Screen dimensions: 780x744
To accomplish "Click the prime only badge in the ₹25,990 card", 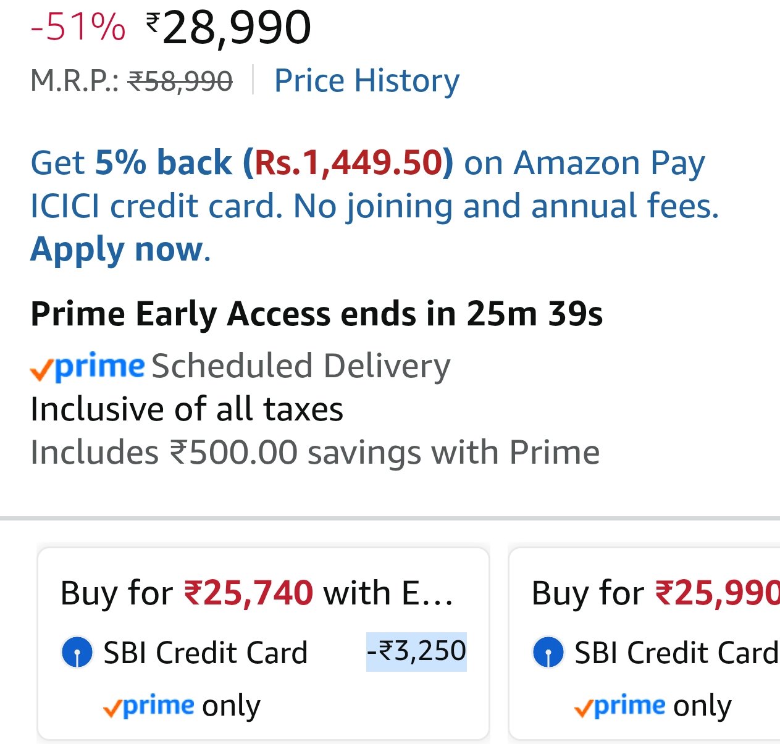I will [x=652, y=705].
